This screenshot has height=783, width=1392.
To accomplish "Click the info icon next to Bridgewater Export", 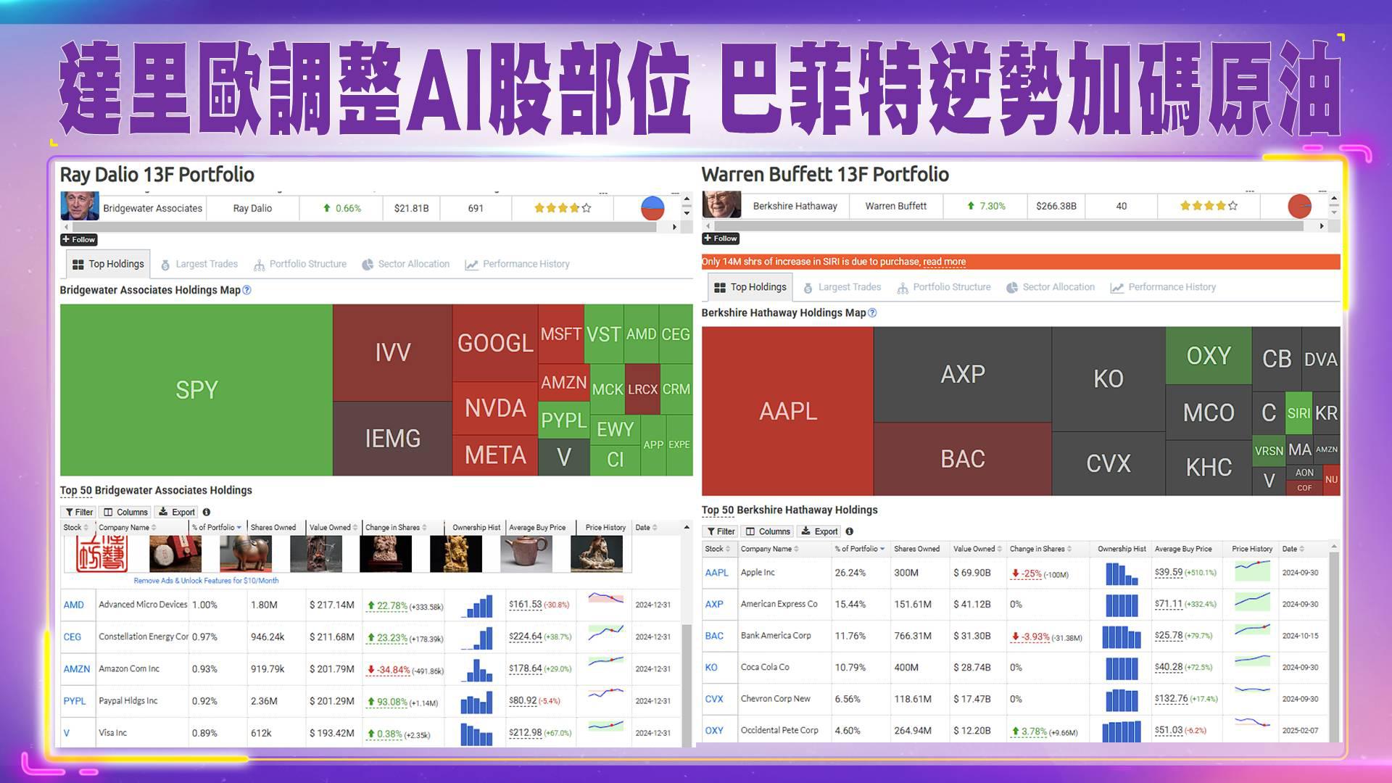I will [x=207, y=512].
